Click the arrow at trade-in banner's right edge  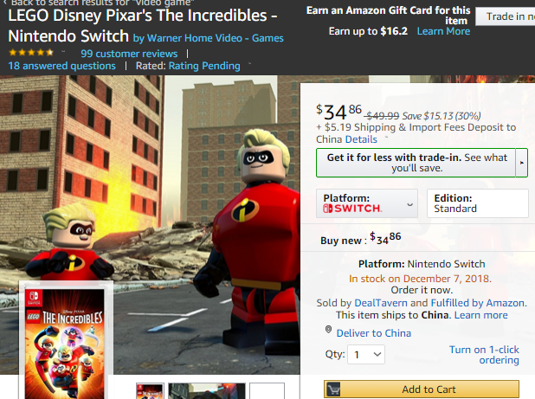coord(522,163)
